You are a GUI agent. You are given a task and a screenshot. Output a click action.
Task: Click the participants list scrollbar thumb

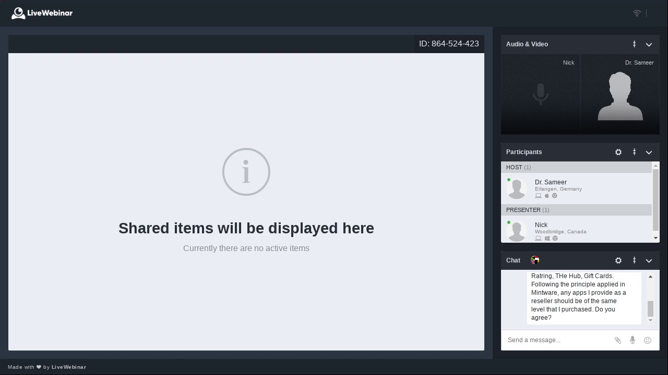pyautogui.click(x=655, y=199)
